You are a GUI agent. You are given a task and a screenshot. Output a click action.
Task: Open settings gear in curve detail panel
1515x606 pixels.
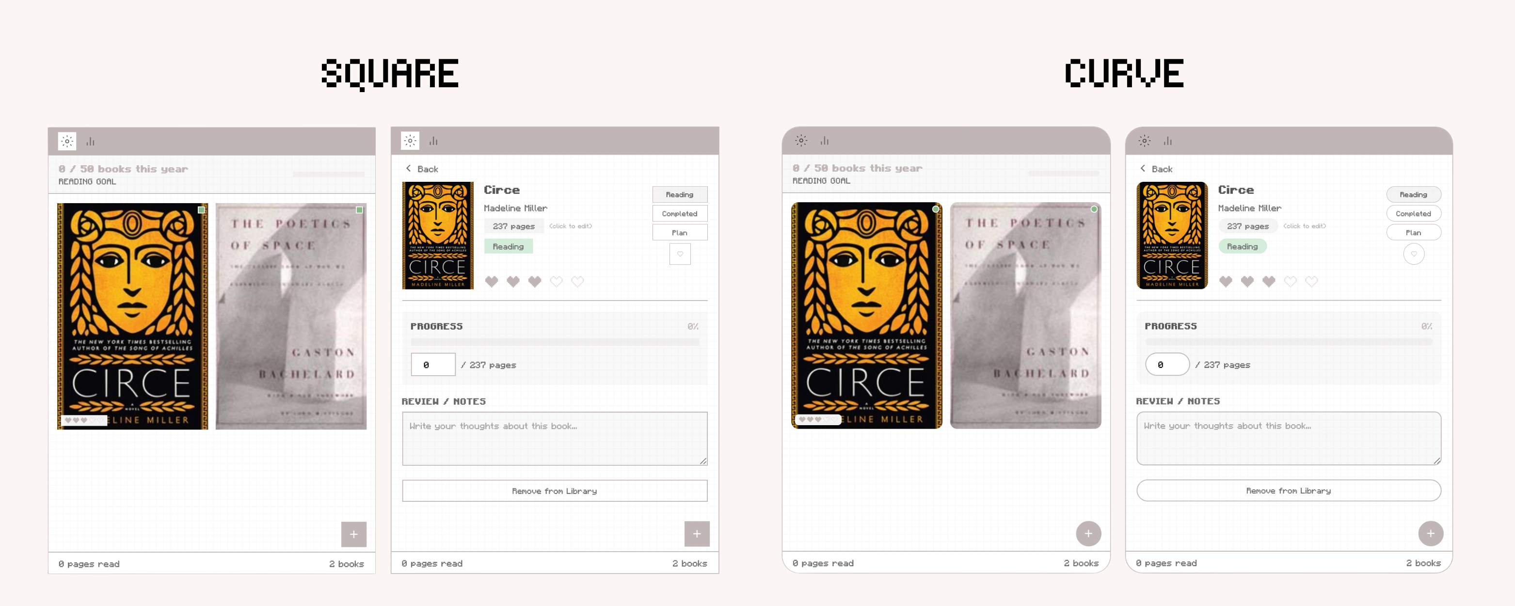coord(1145,141)
